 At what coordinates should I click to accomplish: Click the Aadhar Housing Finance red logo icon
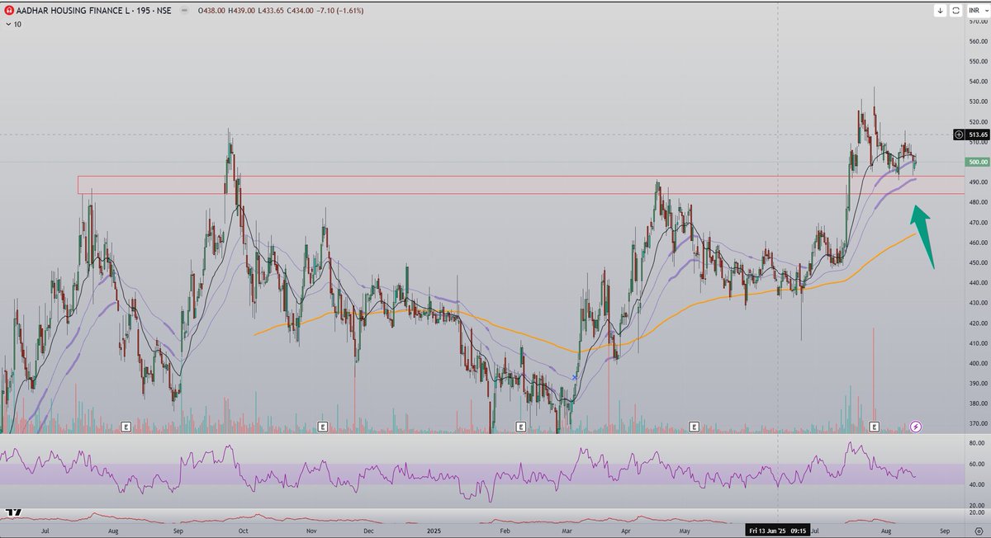(x=9, y=11)
